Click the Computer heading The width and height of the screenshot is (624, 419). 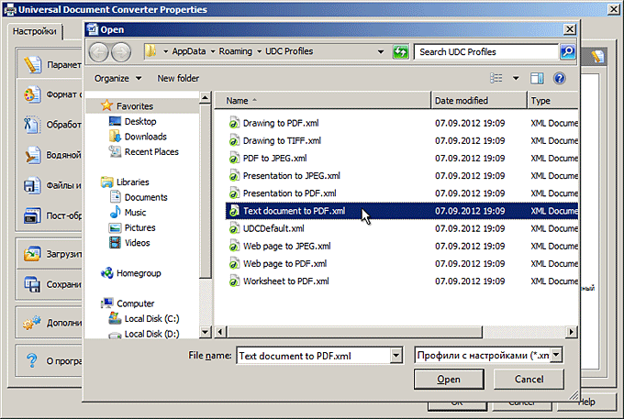click(128, 303)
